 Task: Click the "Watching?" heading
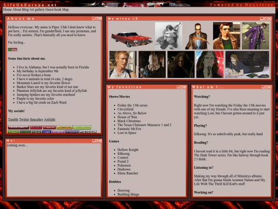coord(202,97)
